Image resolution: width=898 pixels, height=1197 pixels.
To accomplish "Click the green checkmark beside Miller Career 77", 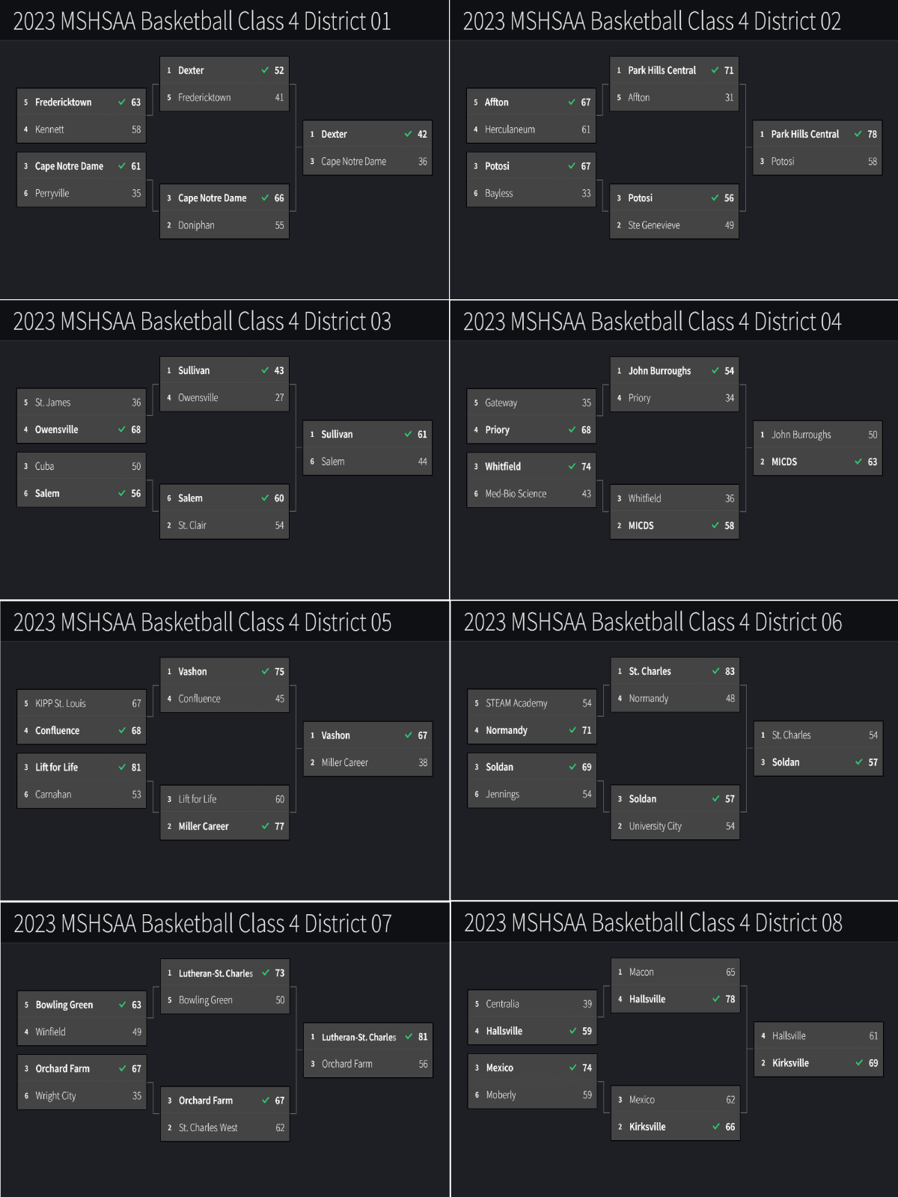I will tap(265, 826).
